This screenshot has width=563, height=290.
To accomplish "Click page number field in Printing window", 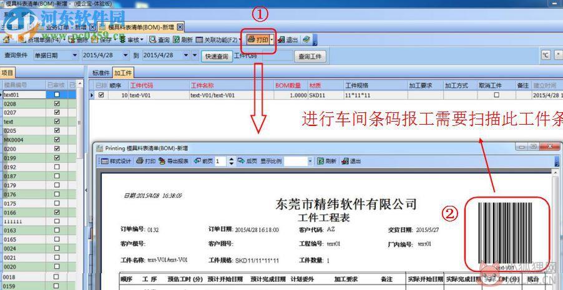I will [220, 162].
